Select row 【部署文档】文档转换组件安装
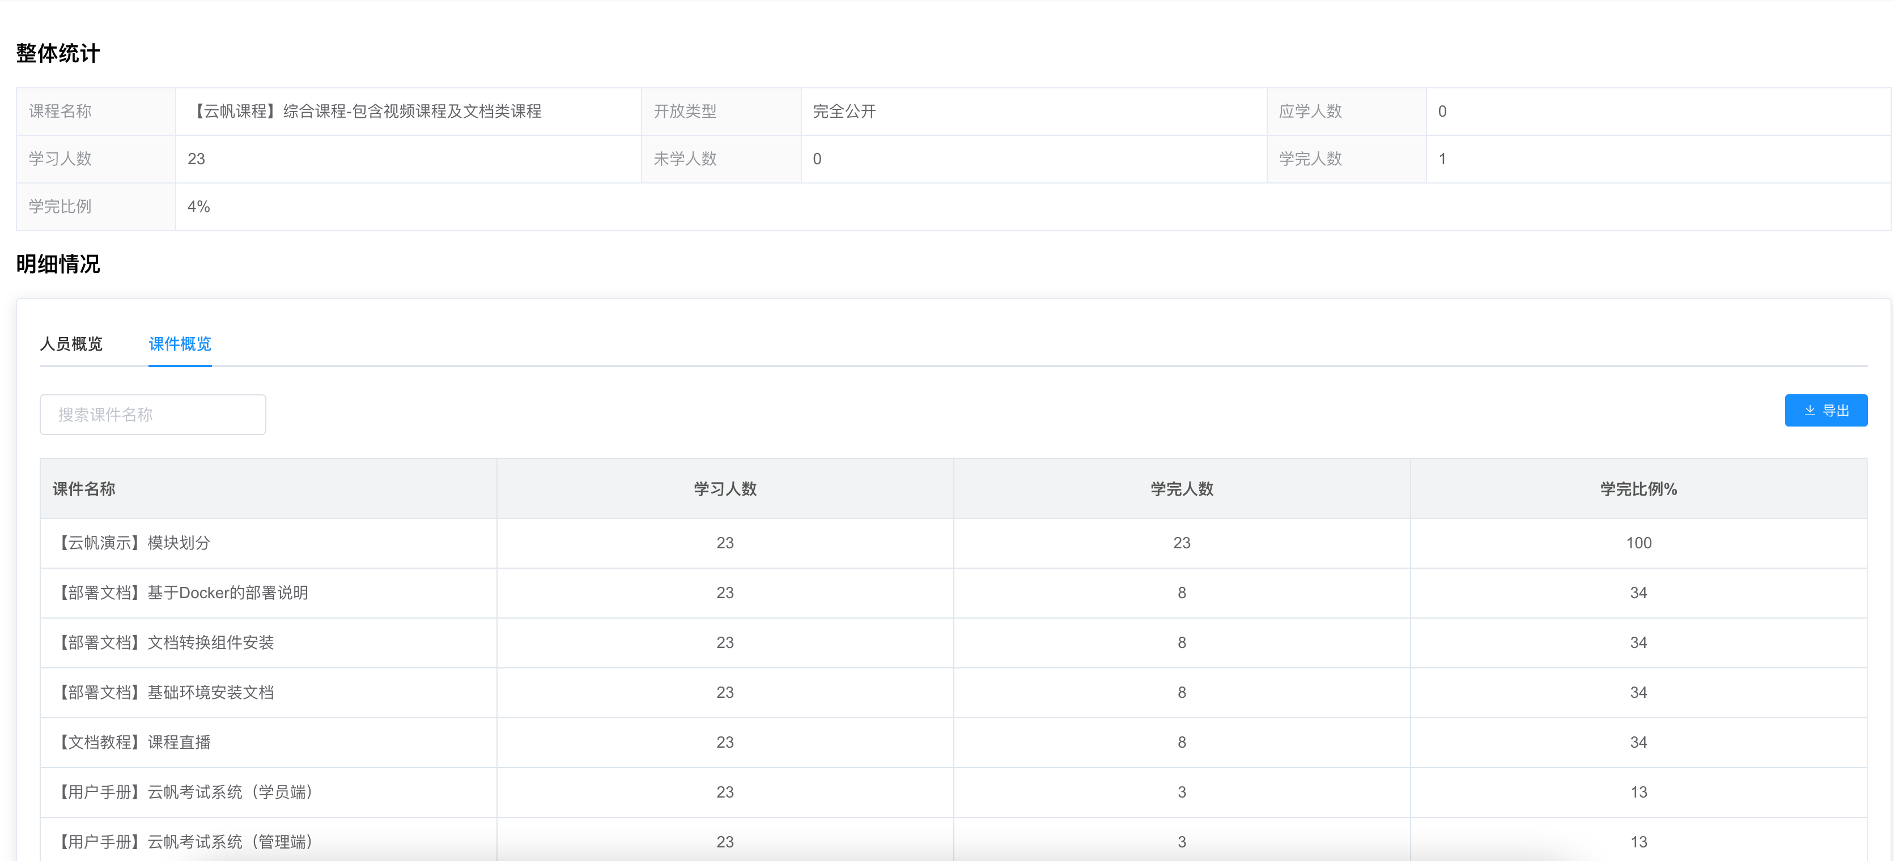The height and width of the screenshot is (861, 1894). click(x=954, y=643)
